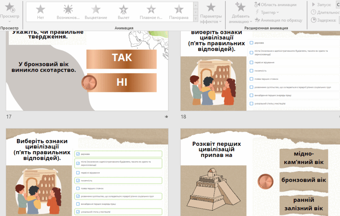Click the animation star under slide 17

pyautogui.click(x=166, y=117)
